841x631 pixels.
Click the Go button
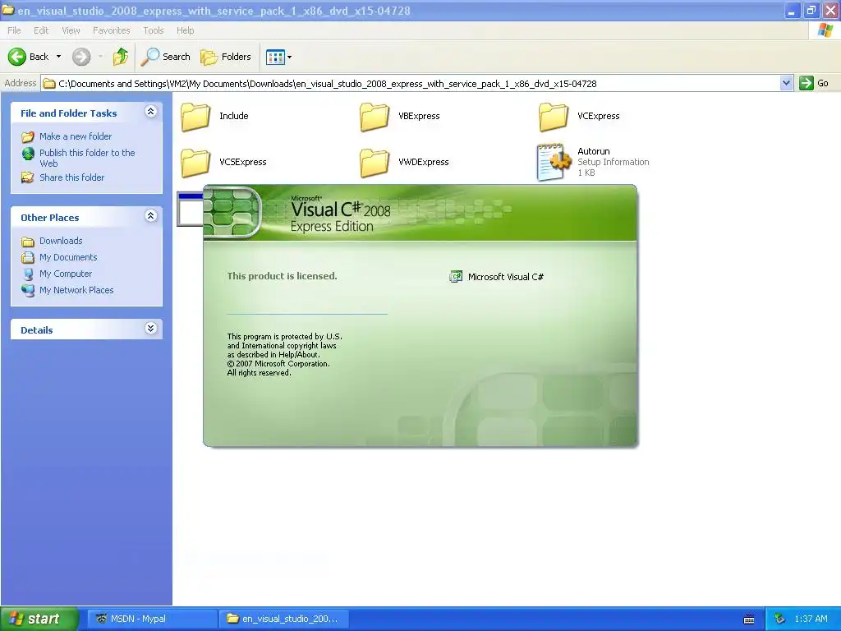tap(814, 83)
